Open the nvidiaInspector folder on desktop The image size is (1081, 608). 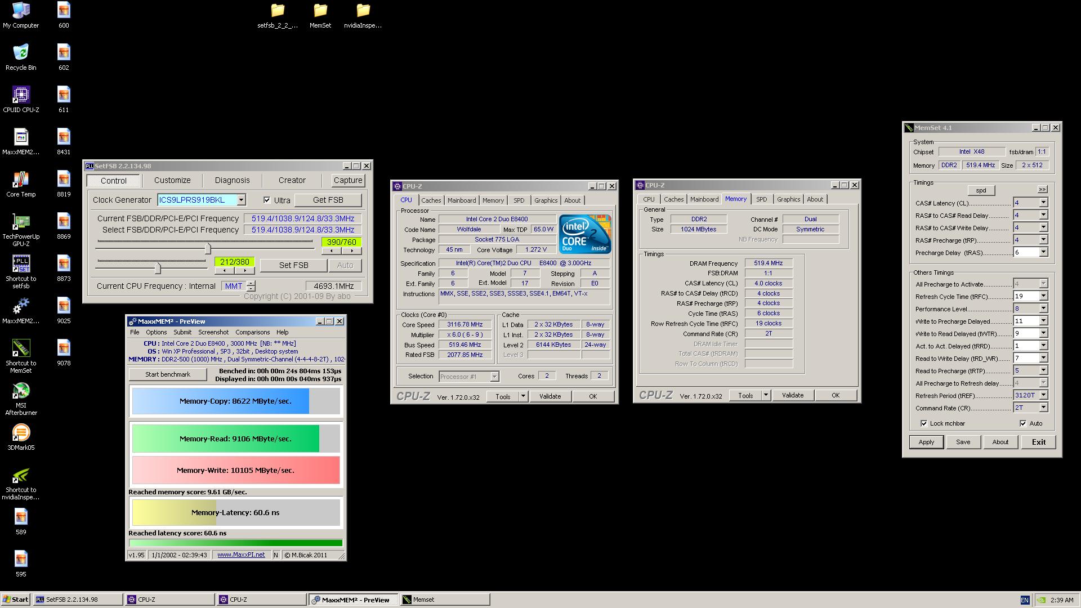click(x=363, y=15)
